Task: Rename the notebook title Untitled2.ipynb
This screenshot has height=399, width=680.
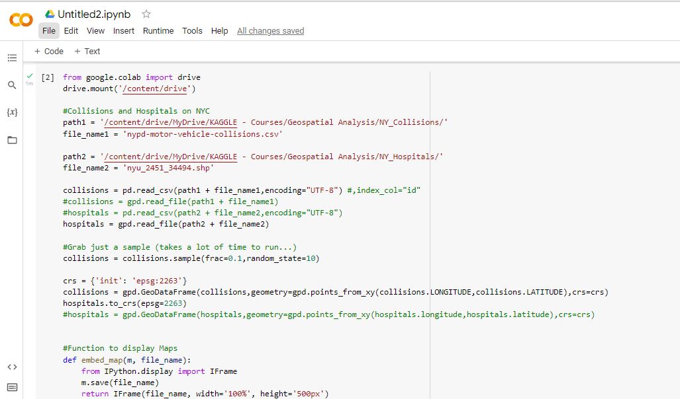Action: (93, 13)
